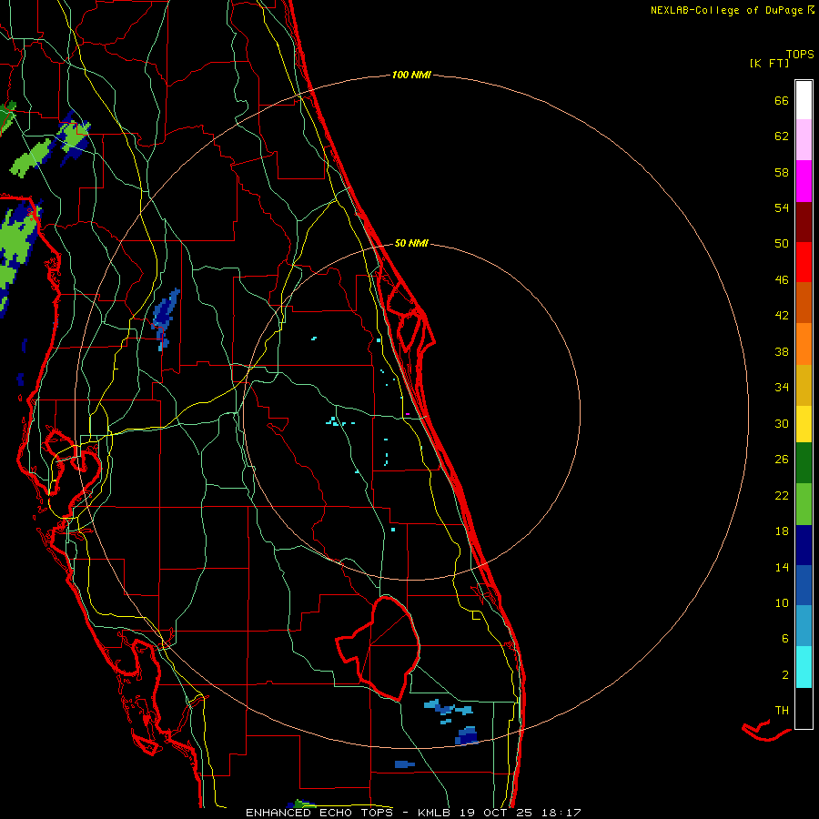
Task: Click the light pink legend swatch
Action: (804, 140)
